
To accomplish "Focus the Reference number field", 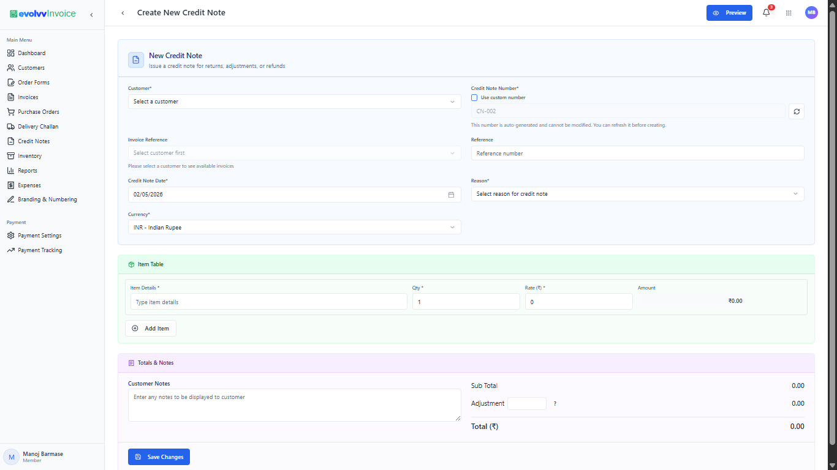I will click(637, 154).
